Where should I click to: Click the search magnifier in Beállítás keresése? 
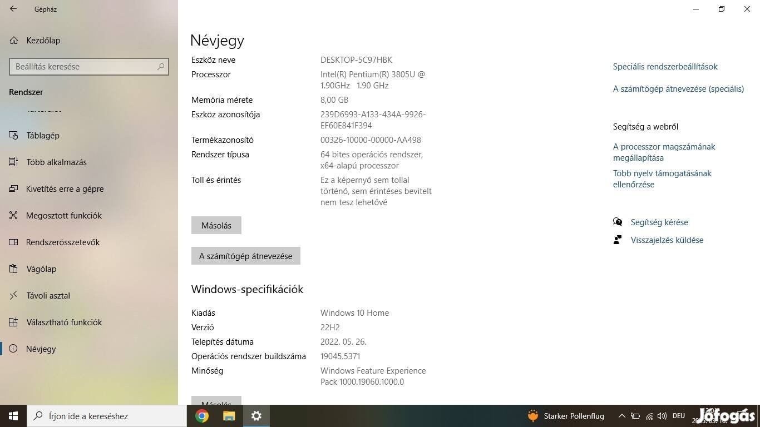coord(161,67)
